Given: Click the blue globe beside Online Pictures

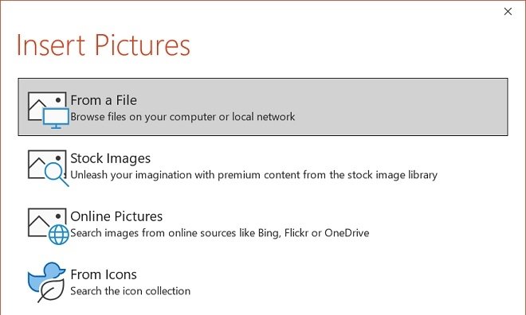Looking at the screenshot, I should tap(59, 235).
